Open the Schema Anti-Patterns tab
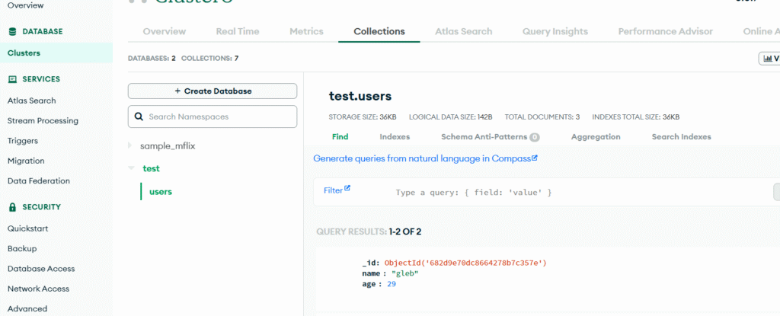Viewport: 780px width, 316px height. point(484,137)
